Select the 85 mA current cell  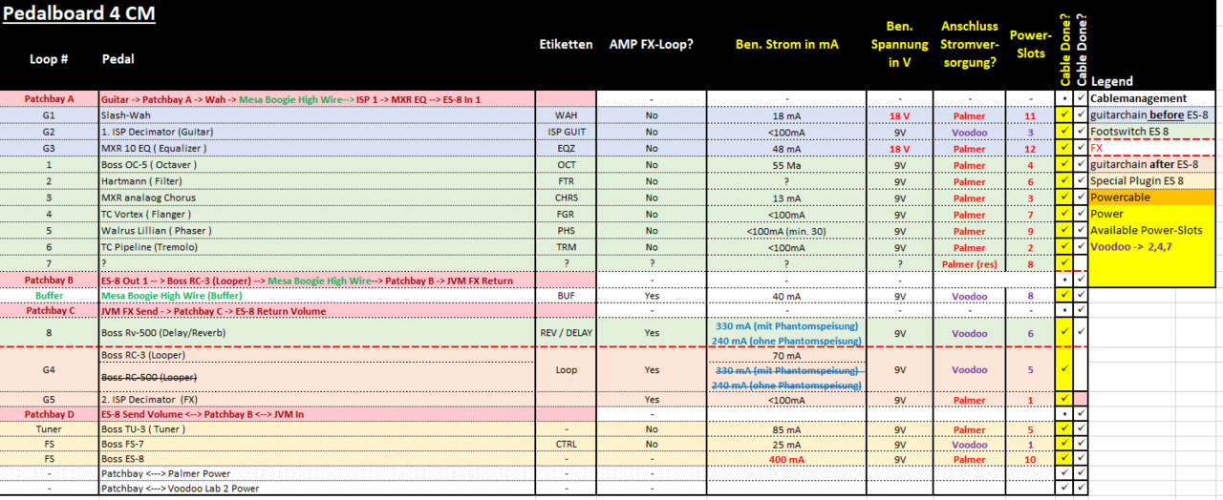click(786, 429)
